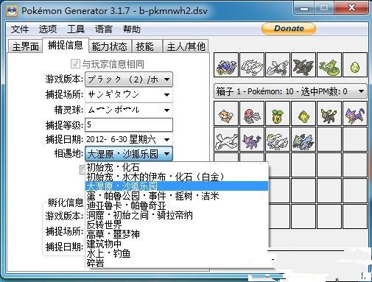Switch to the 主界面 tab
This screenshot has width=372, height=282.
coord(26,46)
